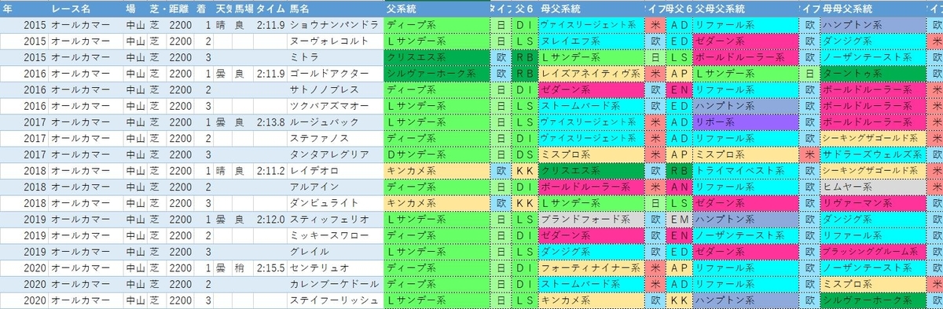Viewport: 943px width, 309px height.
Task: Click クリスエス系 in the レイデオロ row
Action: [591, 171]
